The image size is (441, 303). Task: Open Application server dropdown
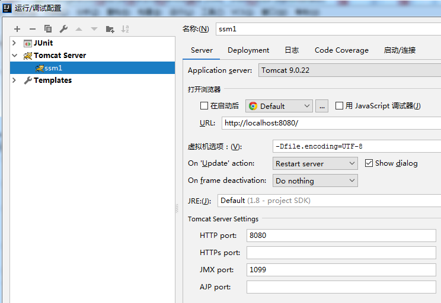(x=350, y=70)
